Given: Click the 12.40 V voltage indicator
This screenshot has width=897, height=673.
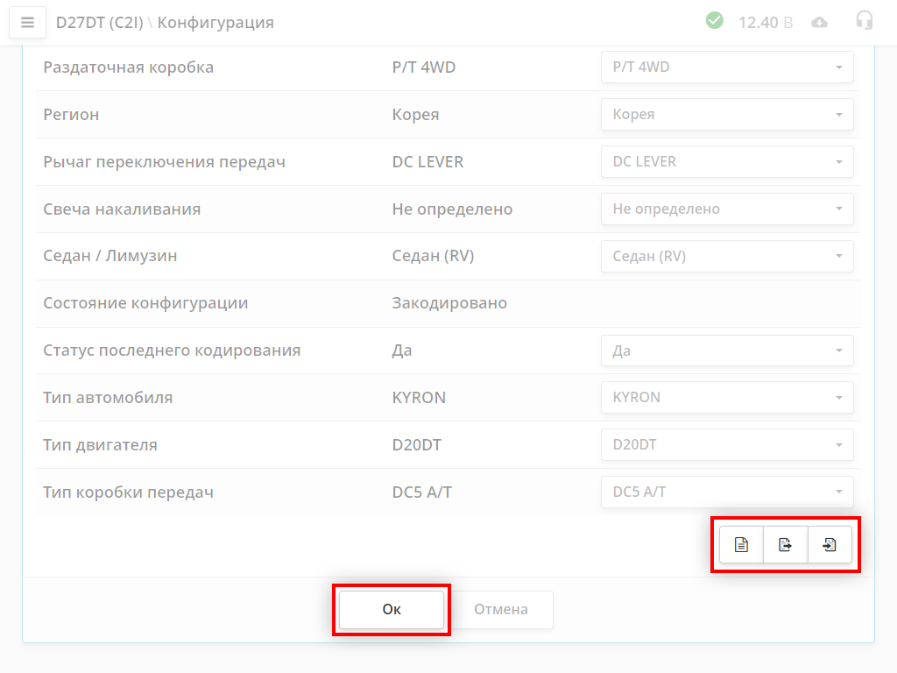Looking at the screenshot, I should [765, 23].
